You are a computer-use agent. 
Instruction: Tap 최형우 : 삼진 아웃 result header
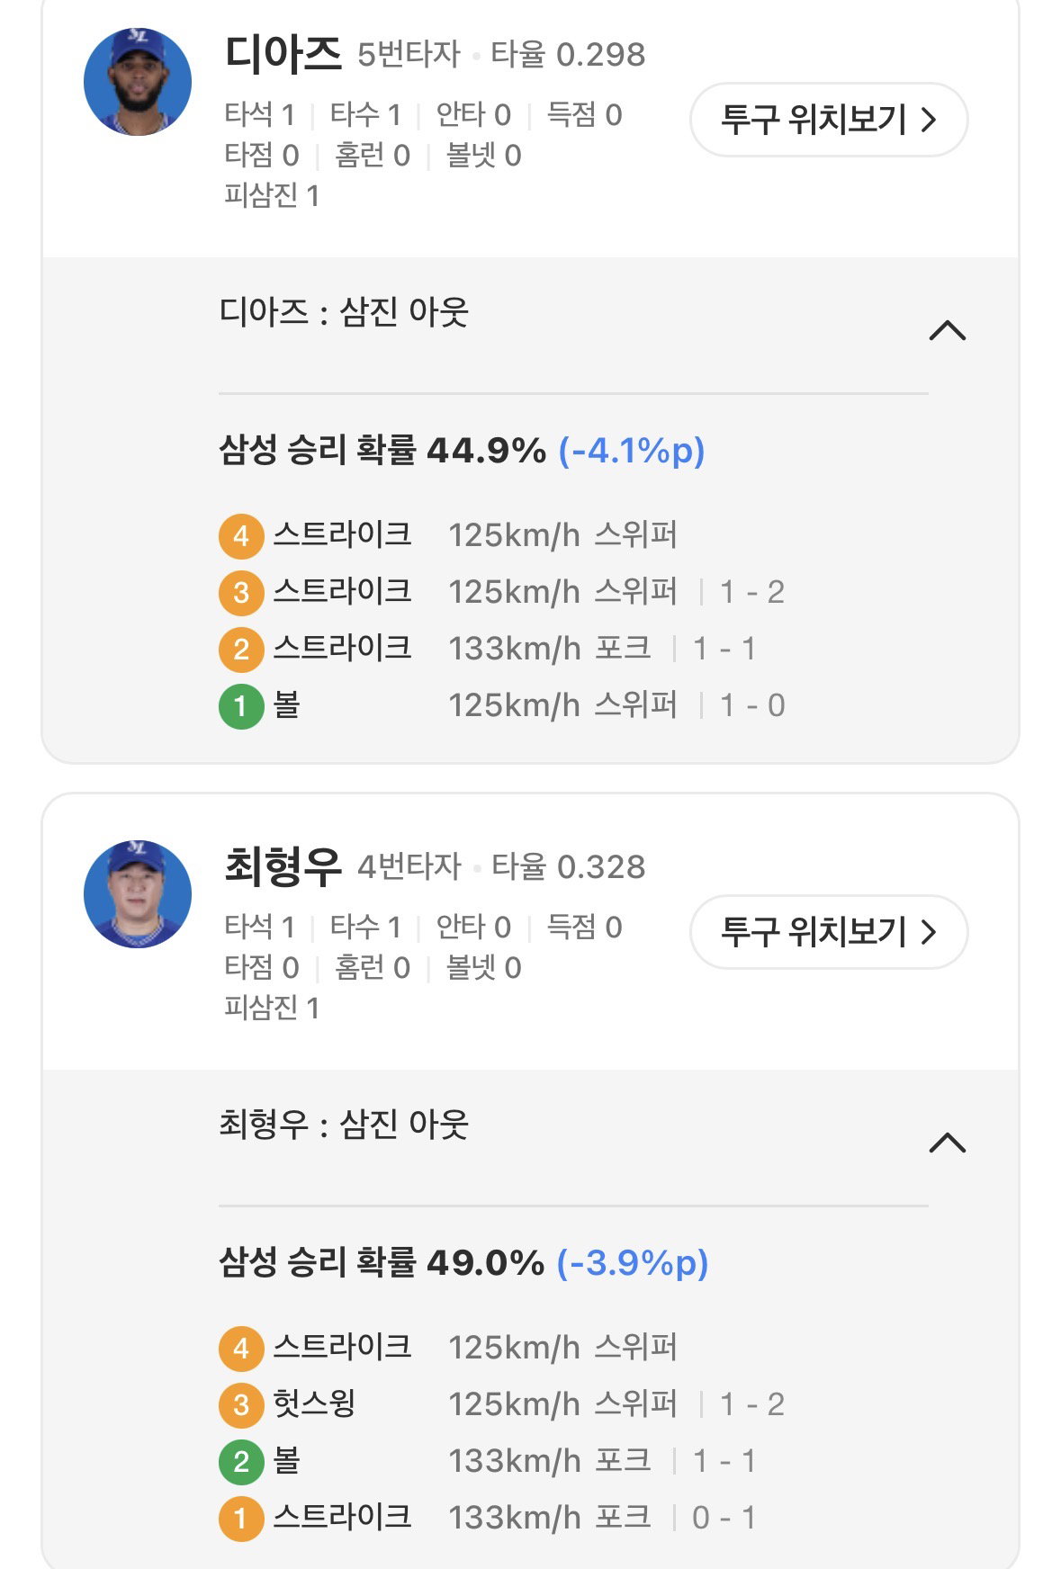click(344, 1125)
